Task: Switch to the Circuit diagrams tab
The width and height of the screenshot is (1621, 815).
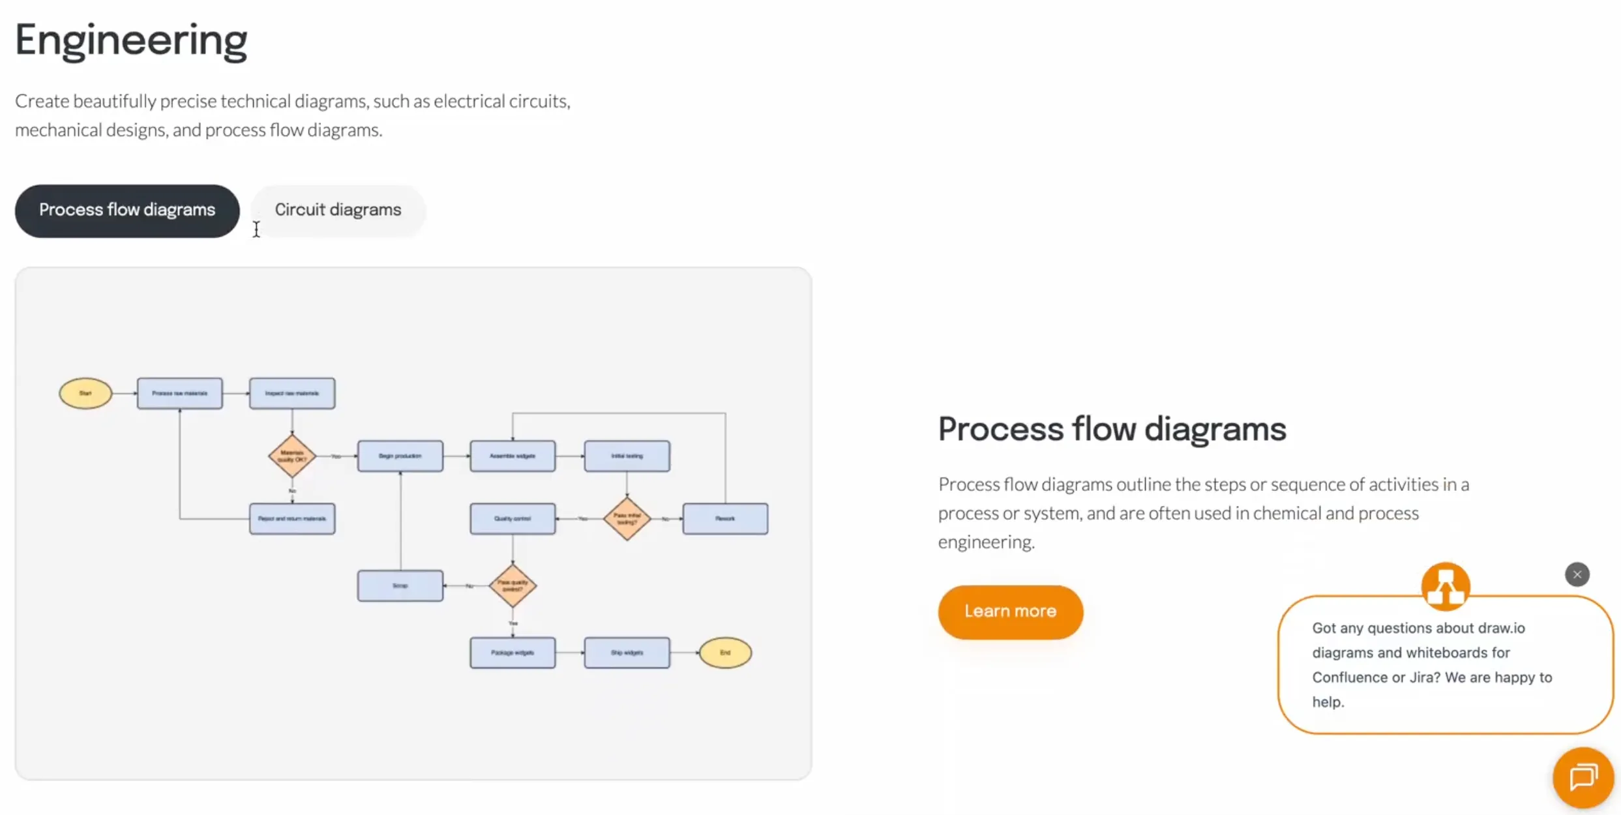Action: tap(338, 209)
